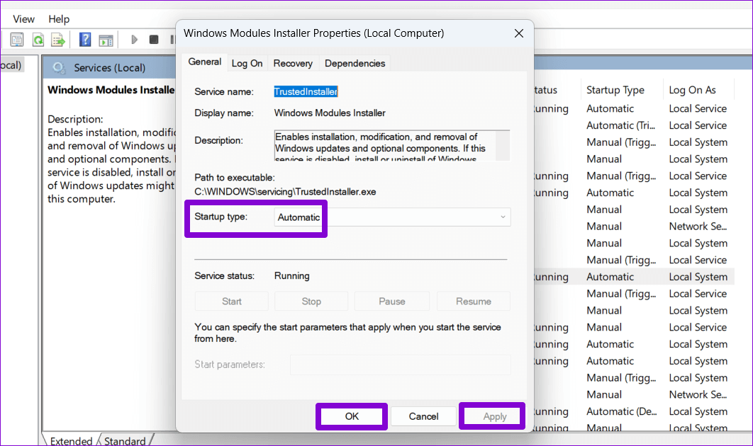
Task: Click the Stop Service square toolbar icon
Action: click(154, 40)
